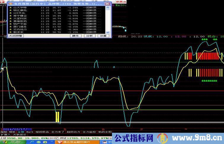Switch to the MACD indicator tab

30,132
